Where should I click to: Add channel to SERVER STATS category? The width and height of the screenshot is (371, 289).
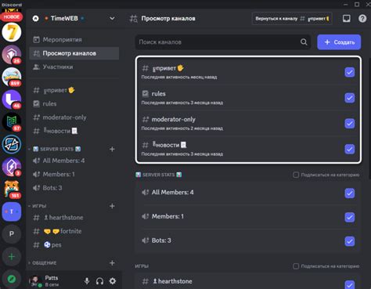[x=112, y=149]
